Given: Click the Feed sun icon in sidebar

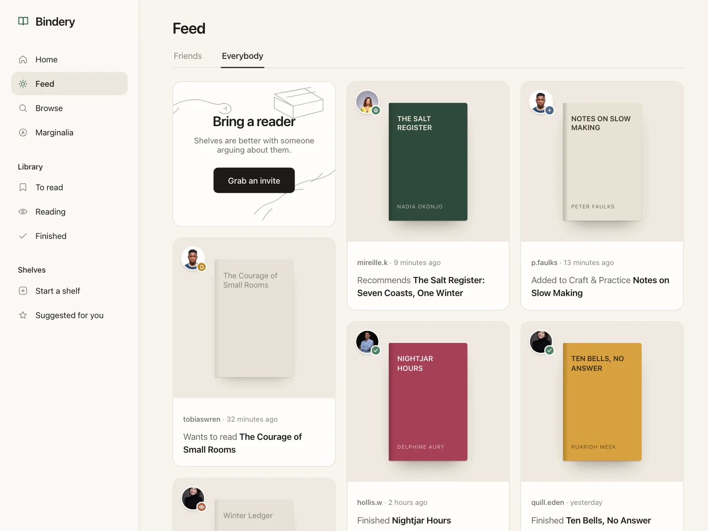Looking at the screenshot, I should click(x=23, y=84).
